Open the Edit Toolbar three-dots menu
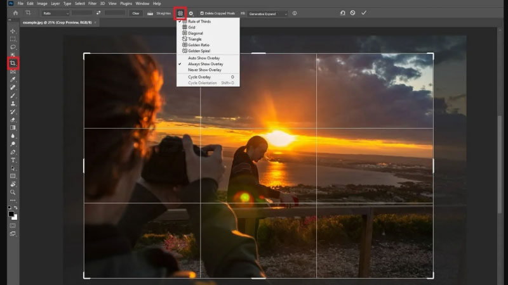Image resolution: width=508 pixels, height=285 pixels. [x=13, y=200]
